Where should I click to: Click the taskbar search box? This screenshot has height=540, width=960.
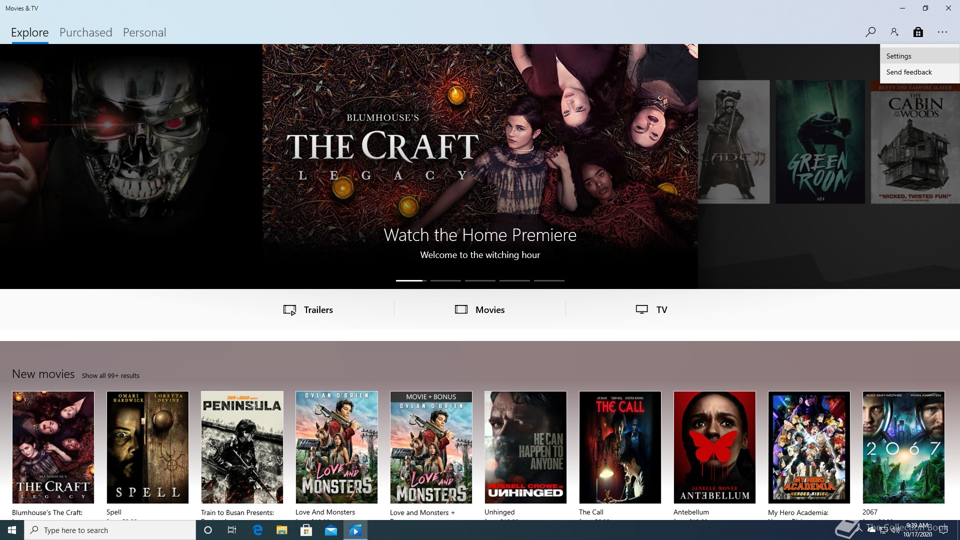110,530
